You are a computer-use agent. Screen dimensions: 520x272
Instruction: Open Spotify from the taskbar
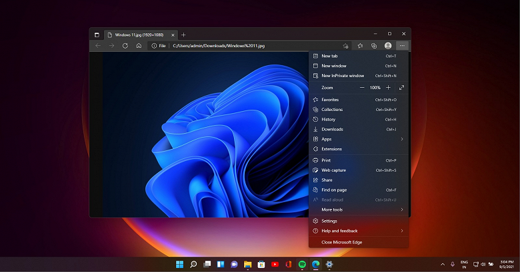click(x=301, y=264)
